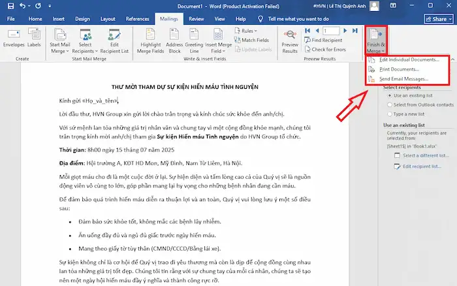
Task: Expand the Rules dropdown
Action: pos(247,31)
